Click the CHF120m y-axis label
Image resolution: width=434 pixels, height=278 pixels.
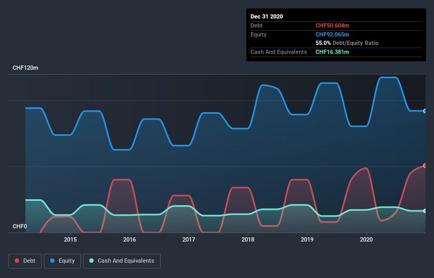(x=25, y=68)
